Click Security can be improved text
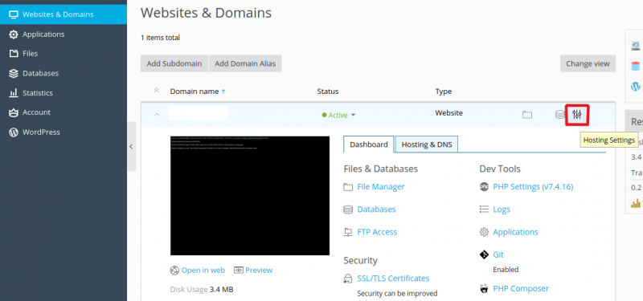The width and height of the screenshot is (643, 301). click(397, 293)
